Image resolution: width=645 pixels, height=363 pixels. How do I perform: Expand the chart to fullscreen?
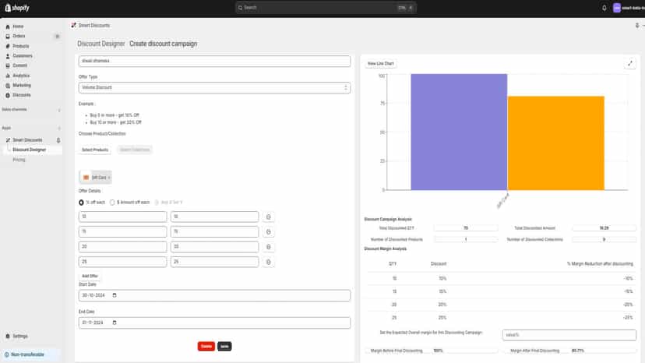coord(629,63)
